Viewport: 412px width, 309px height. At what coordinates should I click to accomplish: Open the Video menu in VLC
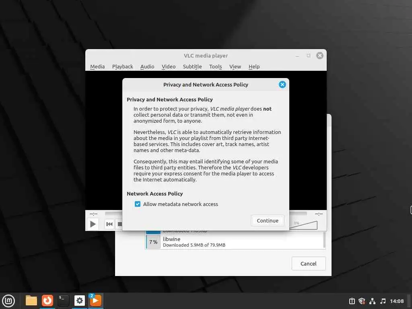(x=169, y=66)
